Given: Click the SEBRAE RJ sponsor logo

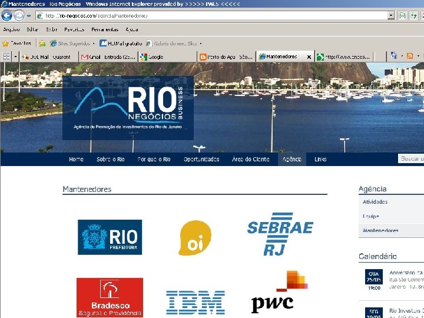Looking at the screenshot, I should pos(280,234).
